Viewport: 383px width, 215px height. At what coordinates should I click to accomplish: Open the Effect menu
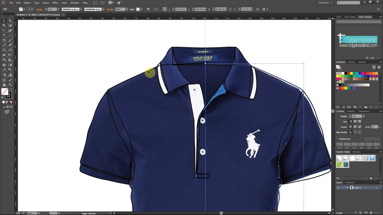[x=55, y=3]
